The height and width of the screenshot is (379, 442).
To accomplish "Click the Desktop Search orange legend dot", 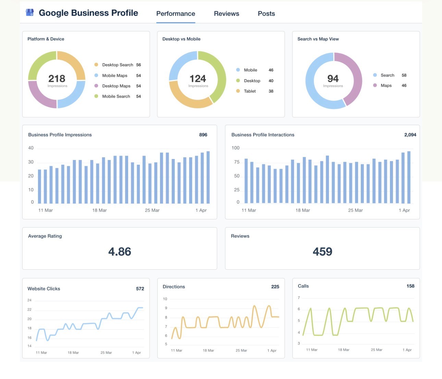I will pyautogui.click(x=96, y=65).
